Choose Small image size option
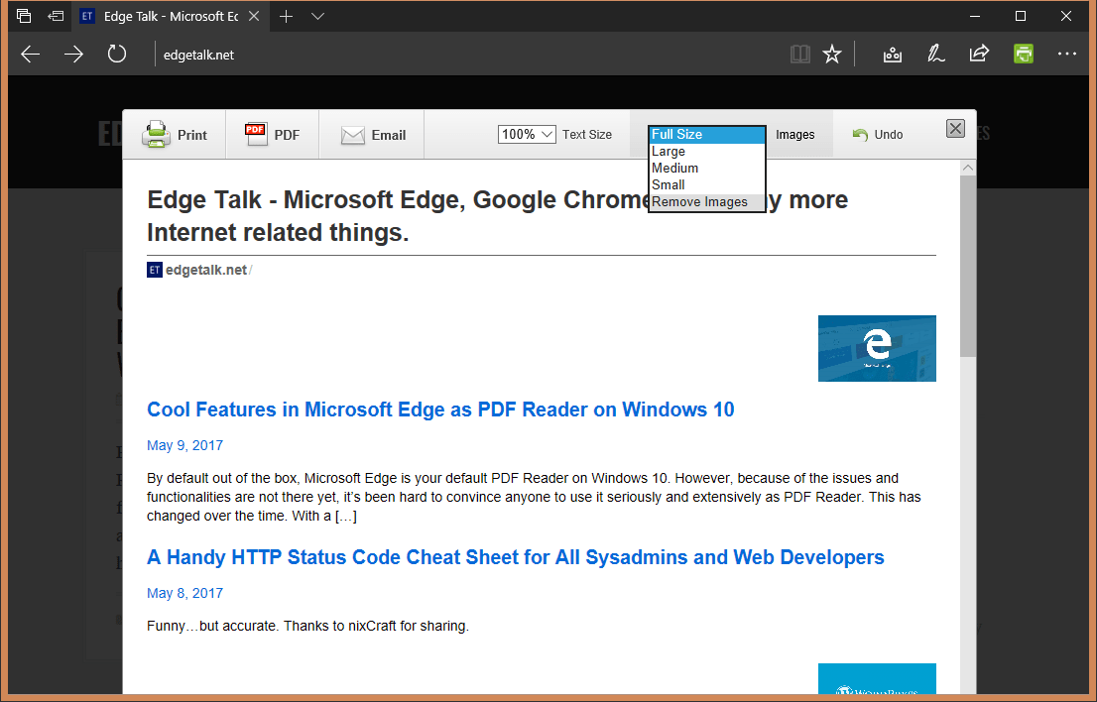This screenshot has width=1097, height=702. 707,184
